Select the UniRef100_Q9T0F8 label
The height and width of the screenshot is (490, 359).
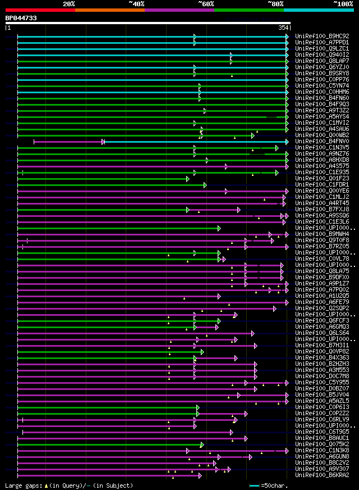pos(322,241)
